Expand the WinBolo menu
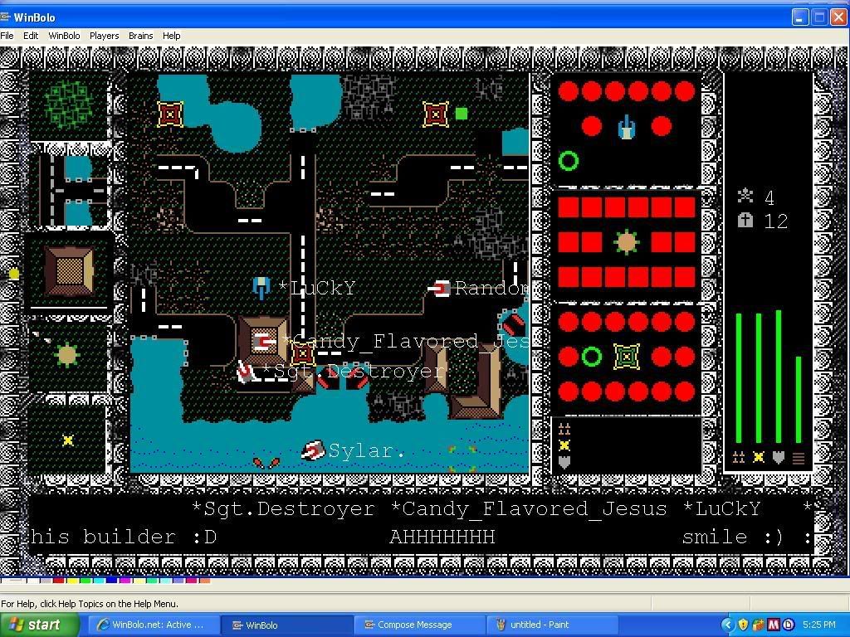The width and height of the screenshot is (850, 637). click(x=64, y=36)
